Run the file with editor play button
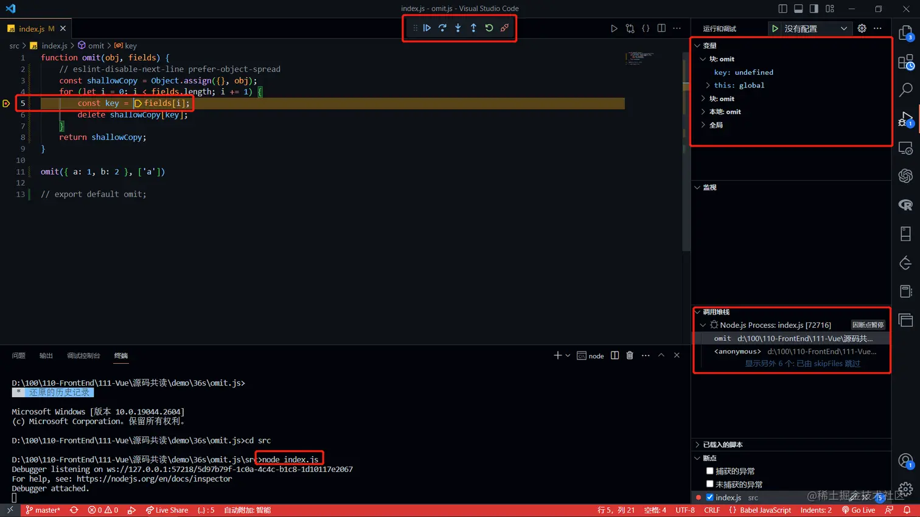The image size is (920, 517). (x=614, y=29)
